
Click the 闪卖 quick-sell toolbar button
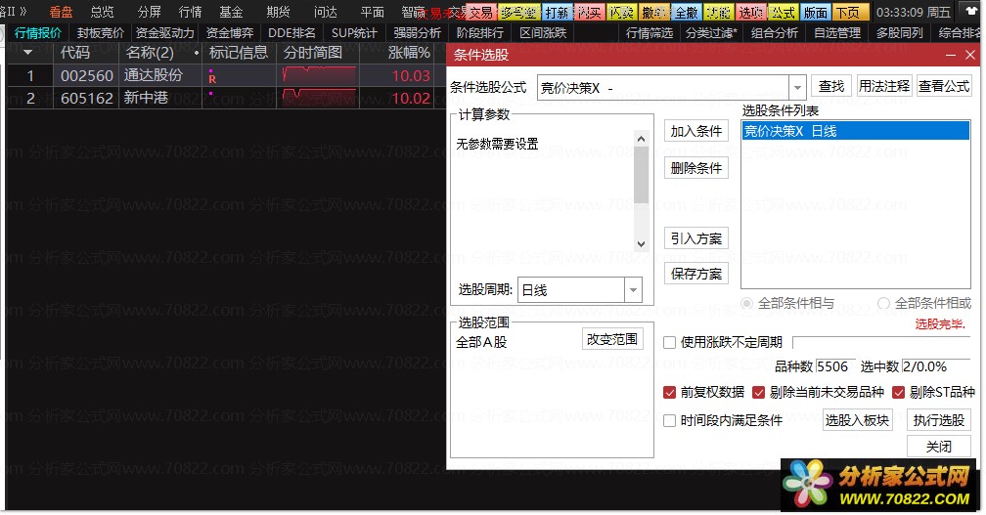tap(622, 12)
